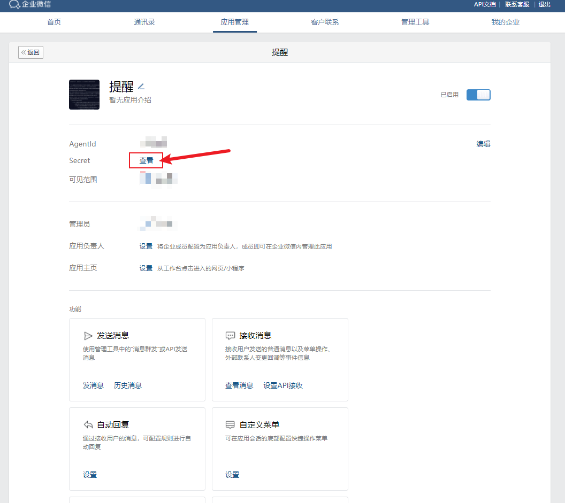Open 查看消息 link
Screen dimensions: 565x503
(x=239, y=385)
